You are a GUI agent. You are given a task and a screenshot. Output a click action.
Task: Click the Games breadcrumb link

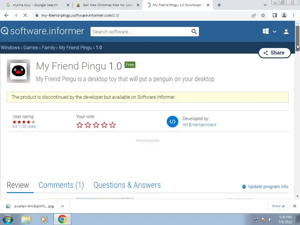pyautogui.click(x=30, y=47)
